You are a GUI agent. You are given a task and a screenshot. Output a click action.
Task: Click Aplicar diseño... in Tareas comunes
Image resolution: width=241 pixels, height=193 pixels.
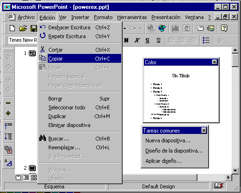[163, 161]
